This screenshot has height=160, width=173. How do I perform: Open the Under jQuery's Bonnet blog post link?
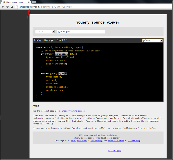coord(73,111)
